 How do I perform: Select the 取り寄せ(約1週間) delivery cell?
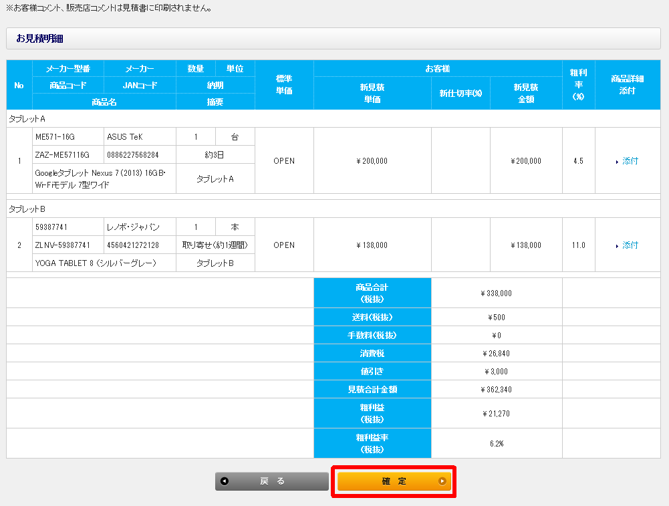tap(215, 245)
